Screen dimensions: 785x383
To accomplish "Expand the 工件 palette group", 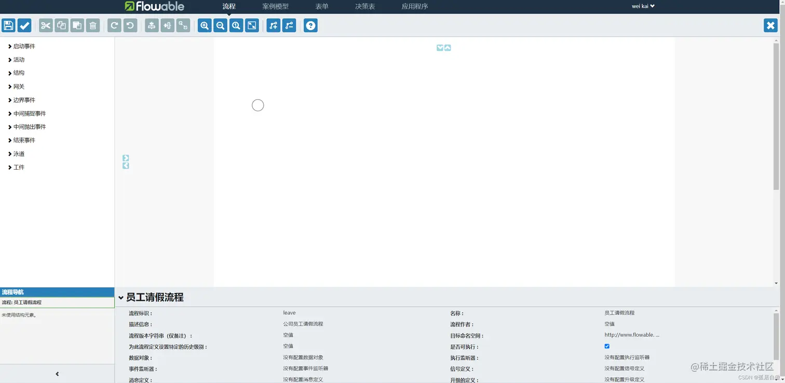I will click(x=17, y=168).
